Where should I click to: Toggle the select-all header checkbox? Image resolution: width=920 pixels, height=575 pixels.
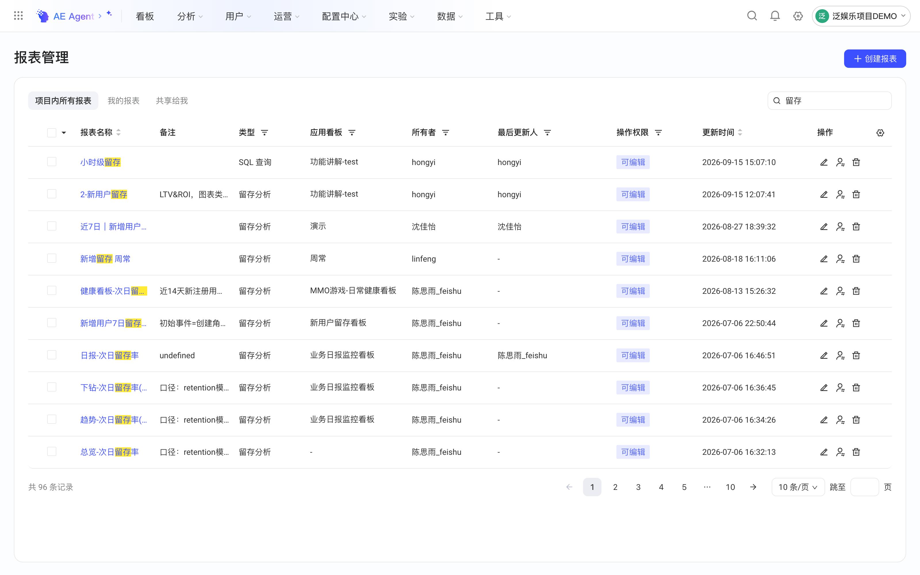(52, 133)
